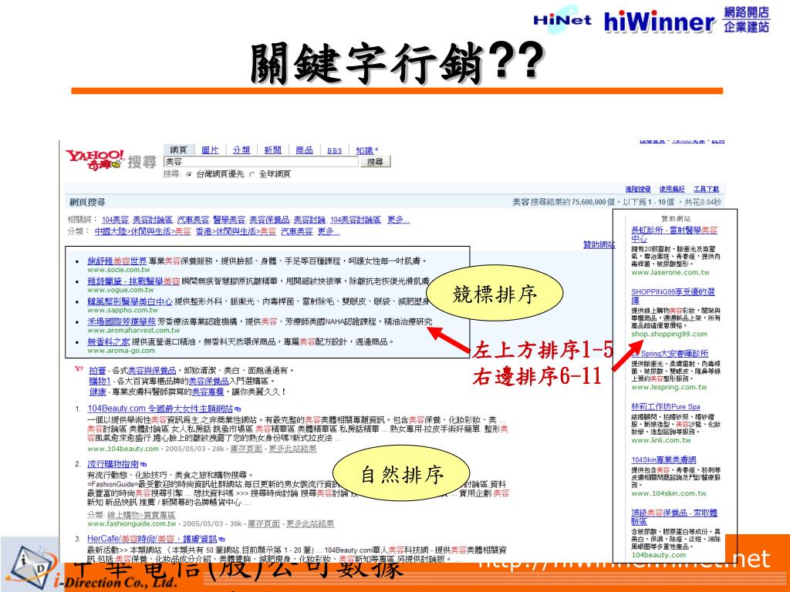Open result 104Beauty.com 全國最大女性主題網站
The width and height of the screenshot is (790, 592).
click(160, 409)
